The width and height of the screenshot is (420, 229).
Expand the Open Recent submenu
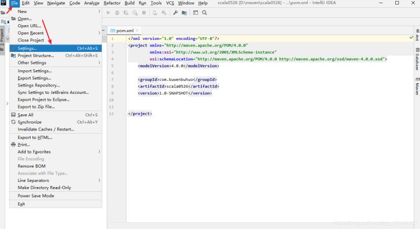[x=30, y=33]
